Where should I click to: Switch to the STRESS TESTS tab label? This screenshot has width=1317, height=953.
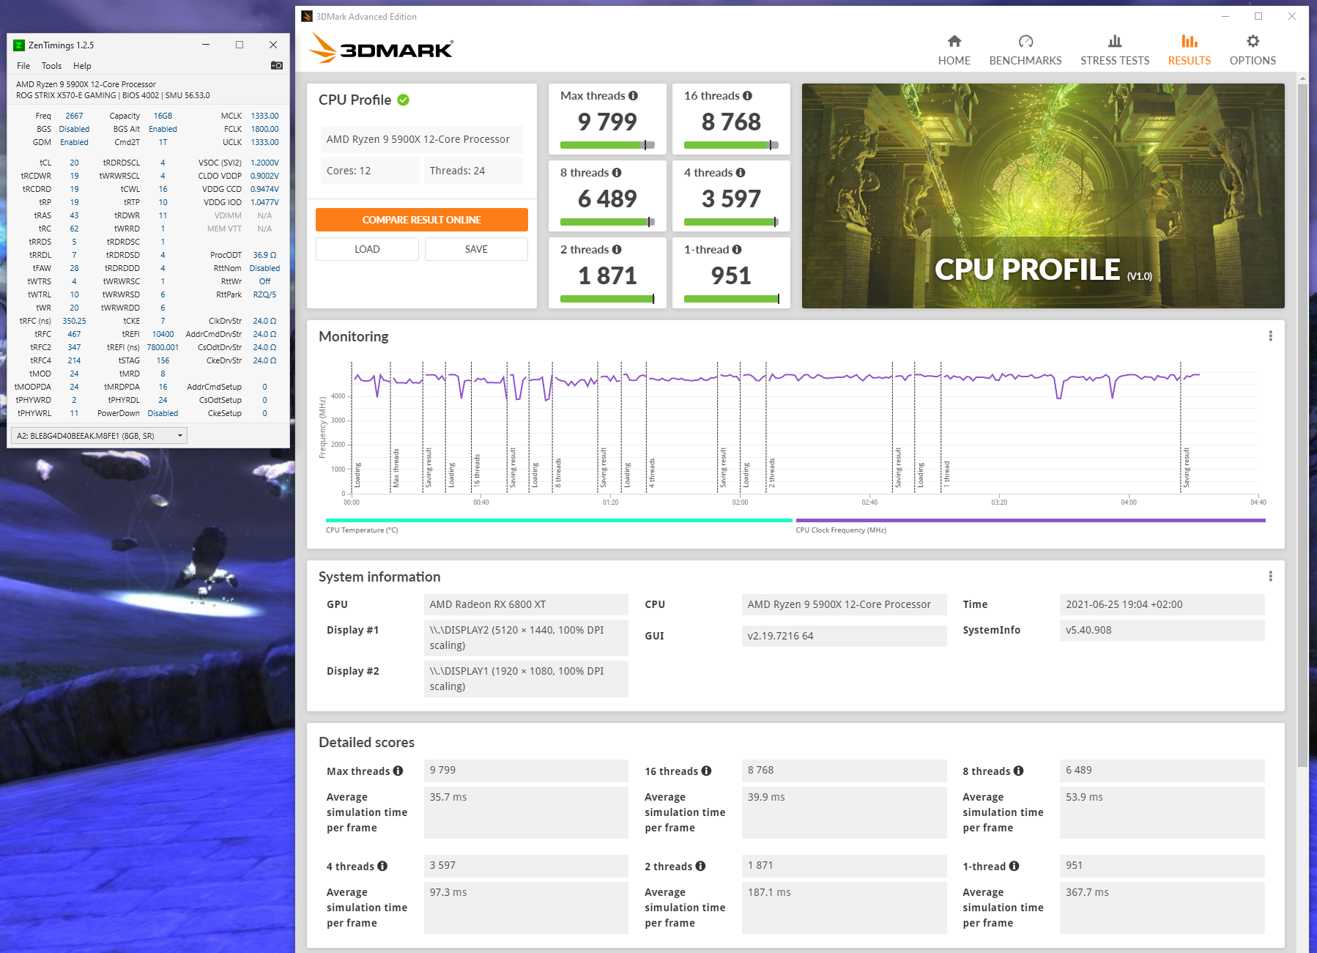click(x=1115, y=61)
